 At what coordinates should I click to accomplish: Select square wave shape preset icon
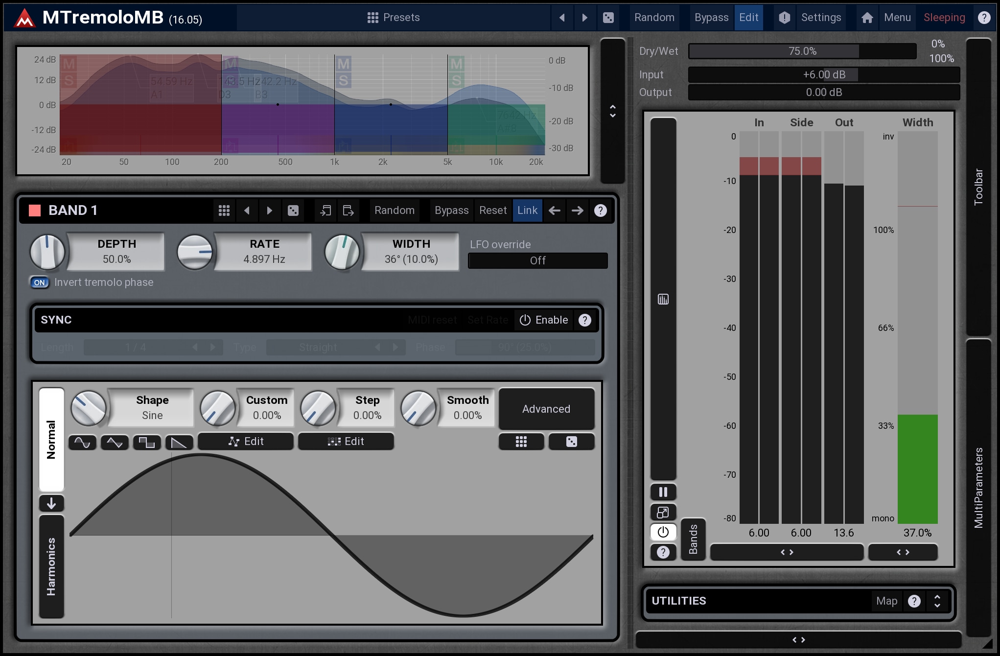(147, 443)
